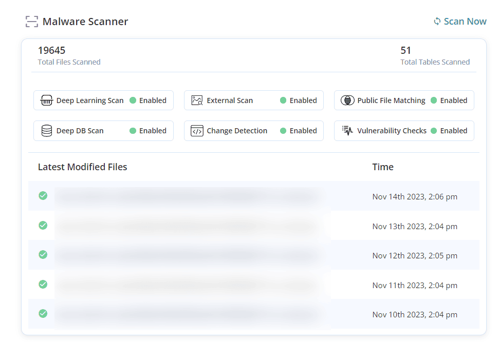Click the Time column header
Screen dimensions: 499x344
383,167
